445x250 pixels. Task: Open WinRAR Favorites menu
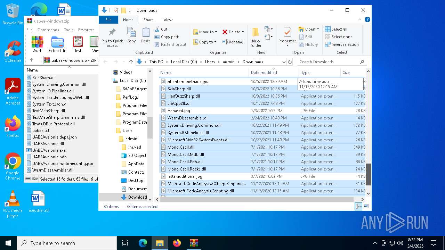tap(86, 30)
